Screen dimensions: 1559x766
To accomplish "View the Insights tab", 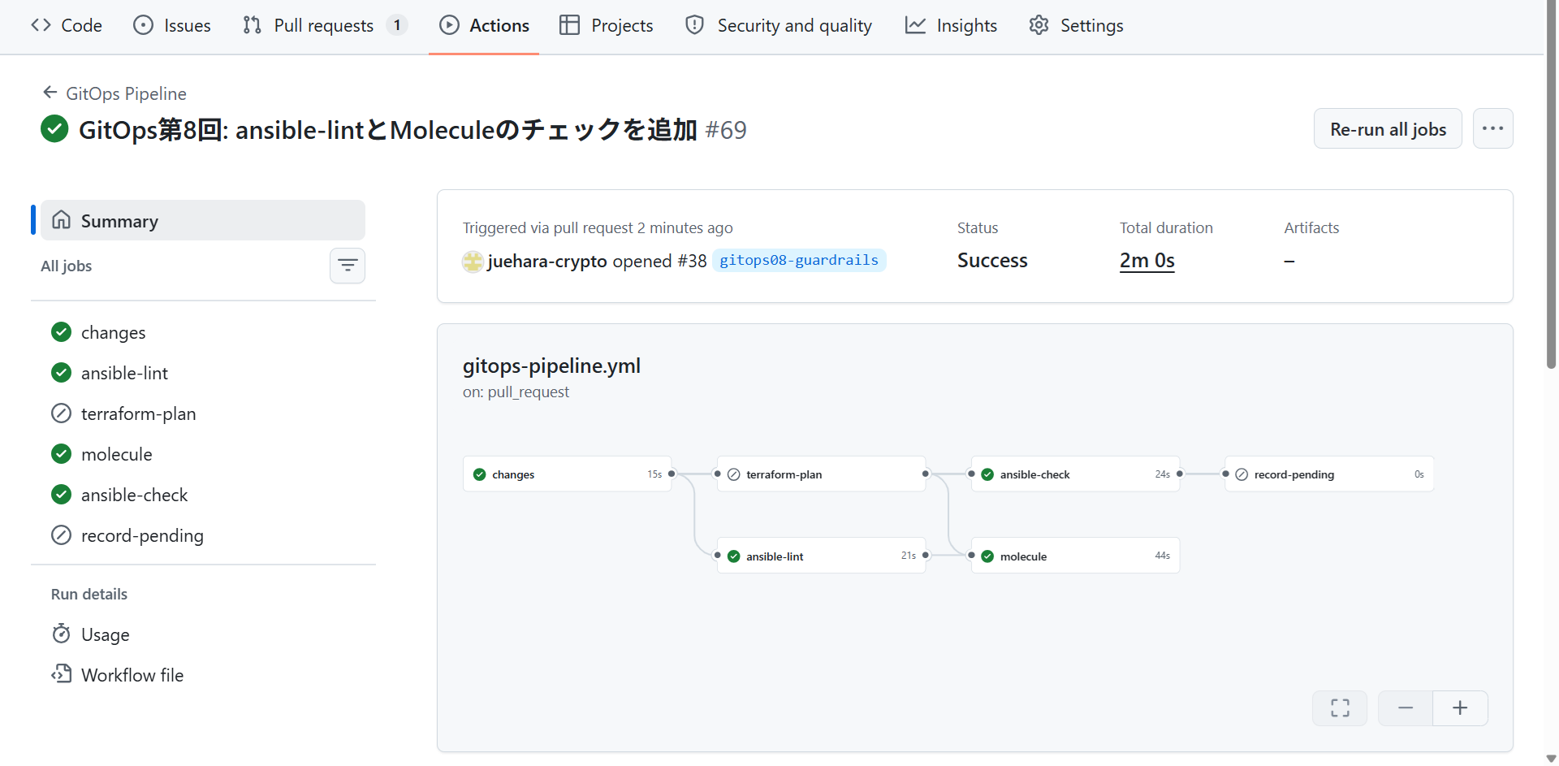I will tap(951, 25).
